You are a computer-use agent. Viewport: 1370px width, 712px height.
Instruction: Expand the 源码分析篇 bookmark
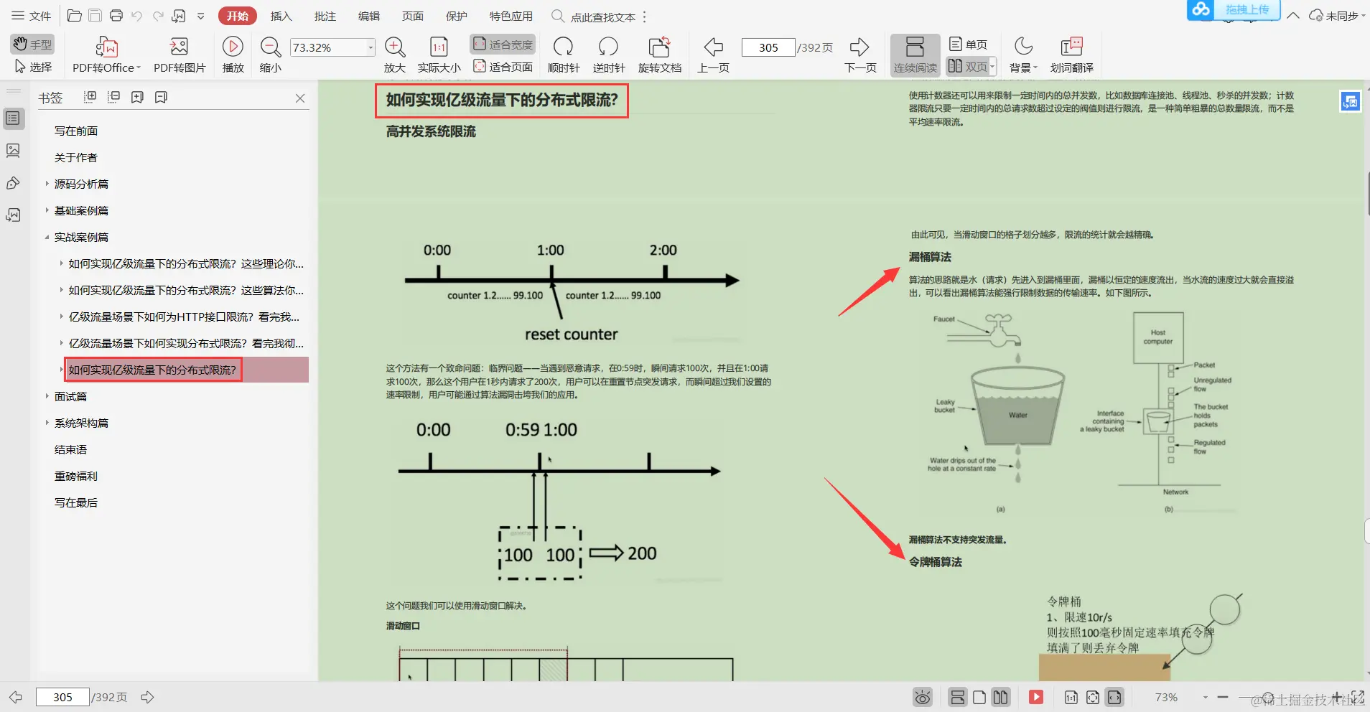point(47,184)
